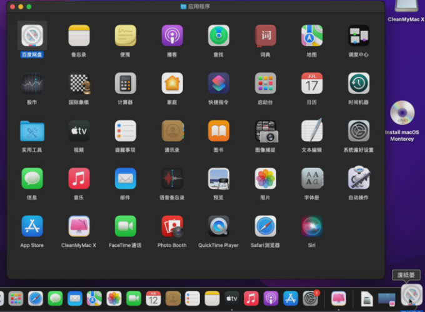This screenshot has width=425, height=312.
Task: Open the 计算器 Calculator app
Action: 125,83
